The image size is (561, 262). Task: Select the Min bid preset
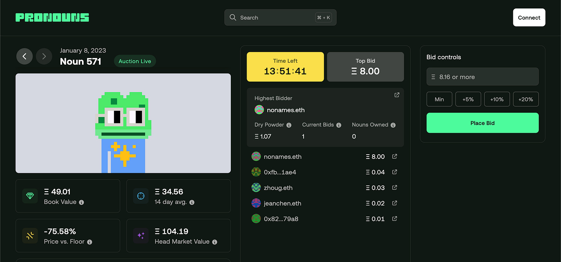(439, 99)
